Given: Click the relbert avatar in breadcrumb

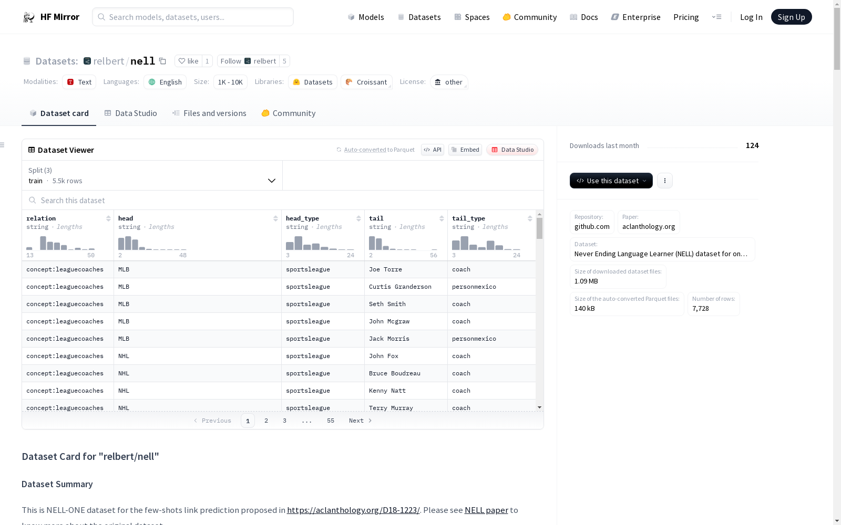Looking at the screenshot, I should click(x=87, y=61).
